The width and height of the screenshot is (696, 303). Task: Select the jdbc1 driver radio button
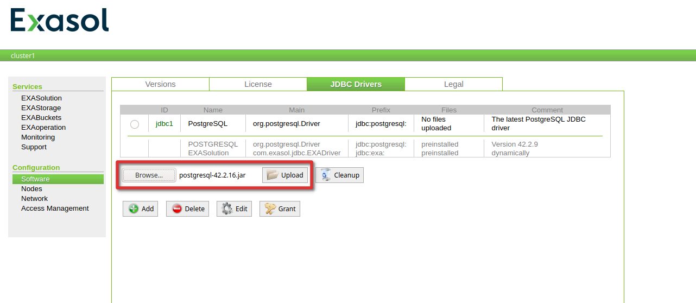click(135, 124)
